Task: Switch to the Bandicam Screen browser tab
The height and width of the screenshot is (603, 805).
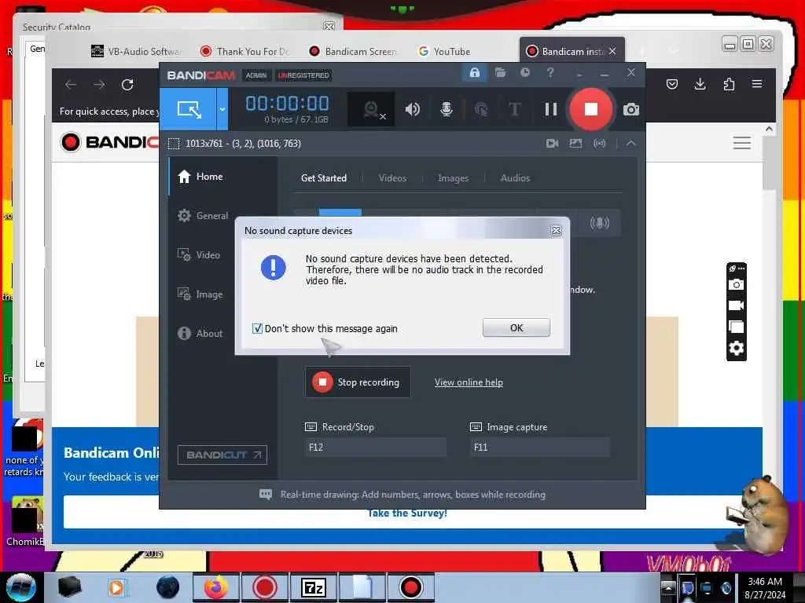Action: [x=353, y=51]
